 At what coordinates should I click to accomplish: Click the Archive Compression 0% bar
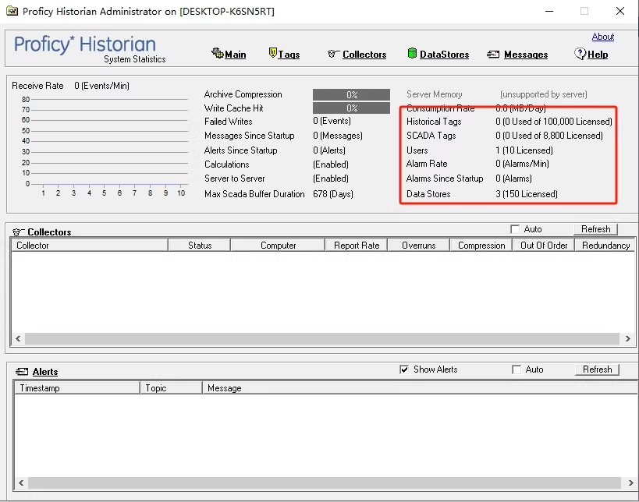click(351, 94)
